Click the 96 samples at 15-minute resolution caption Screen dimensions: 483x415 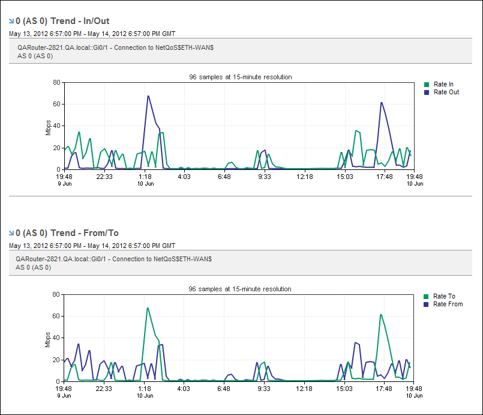(x=240, y=77)
